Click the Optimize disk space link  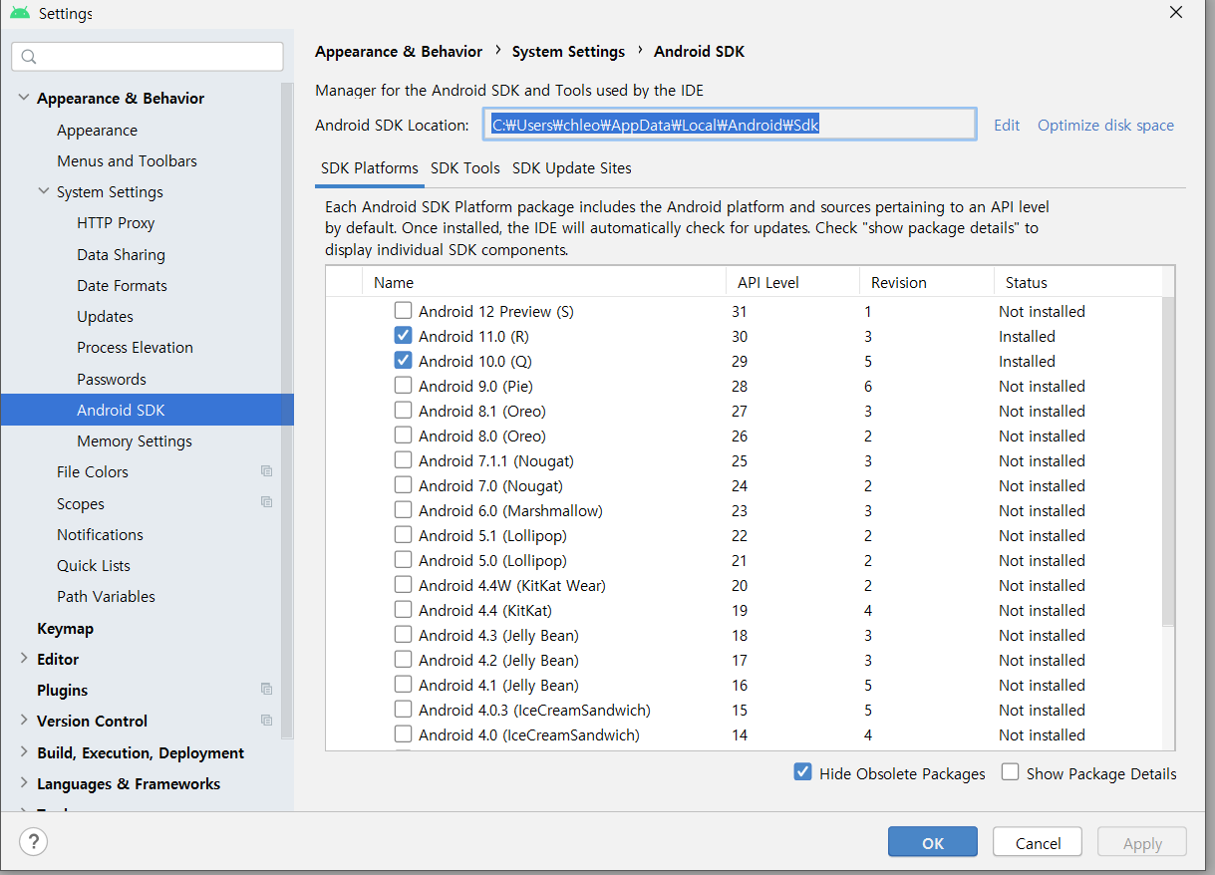[1105, 125]
